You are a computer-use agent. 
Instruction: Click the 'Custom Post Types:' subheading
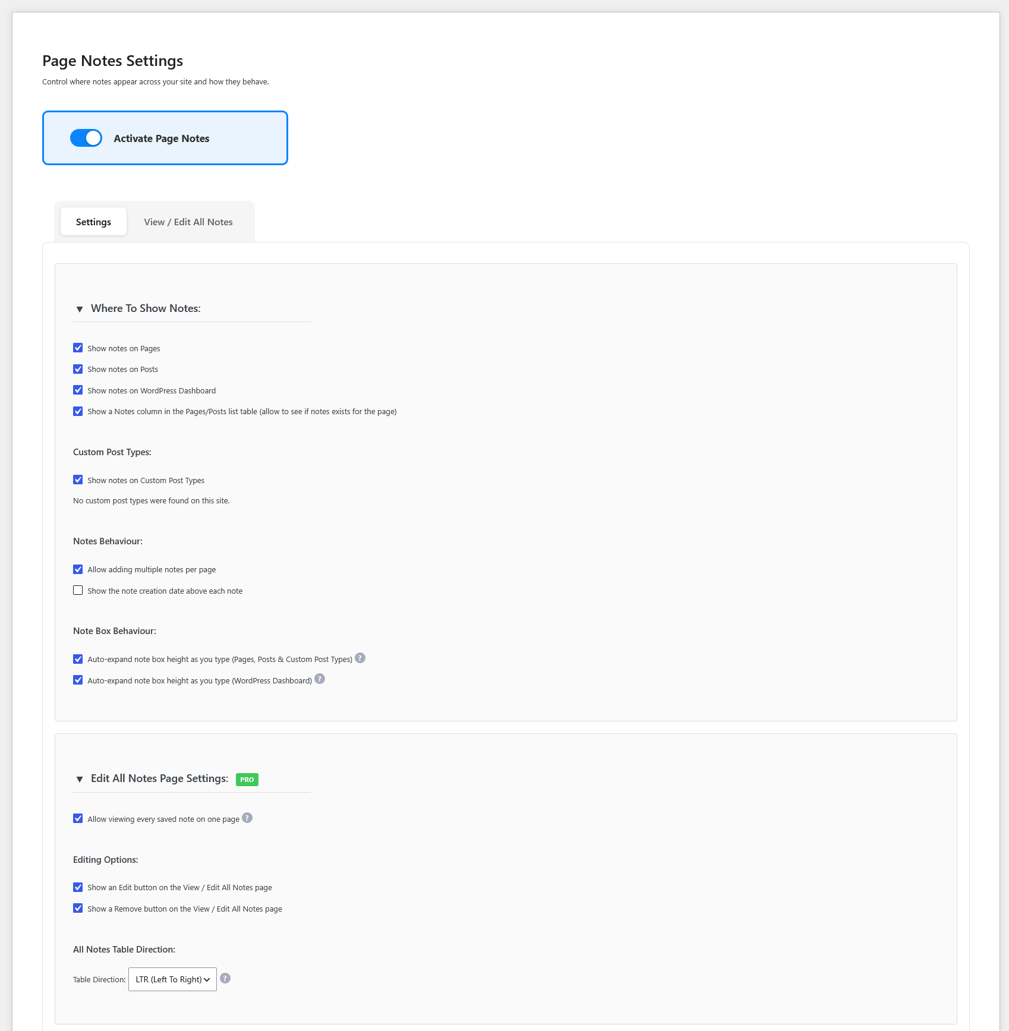(x=112, y=452)
